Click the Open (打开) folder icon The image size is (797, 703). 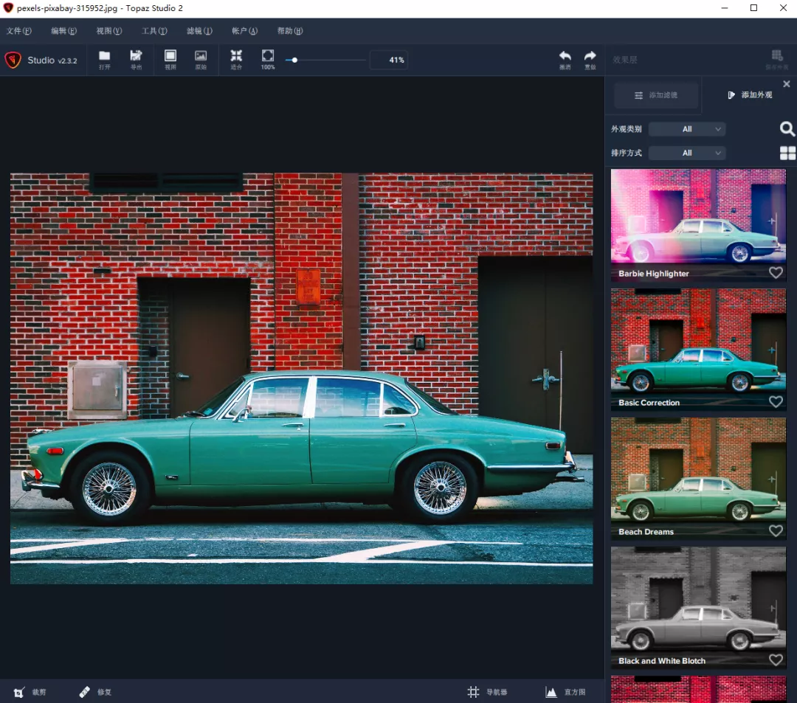pyautogui.click(x=104, y=57)
